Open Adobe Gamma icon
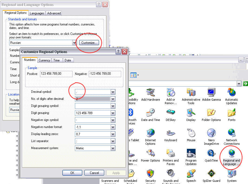Image resolution: width=248 pixels, height=184 pixels. click(211, 93)
